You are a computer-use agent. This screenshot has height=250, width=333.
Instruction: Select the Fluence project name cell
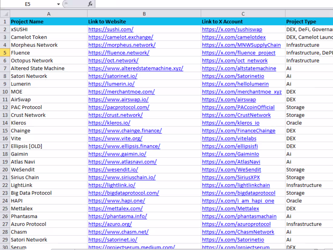(49, 53)
